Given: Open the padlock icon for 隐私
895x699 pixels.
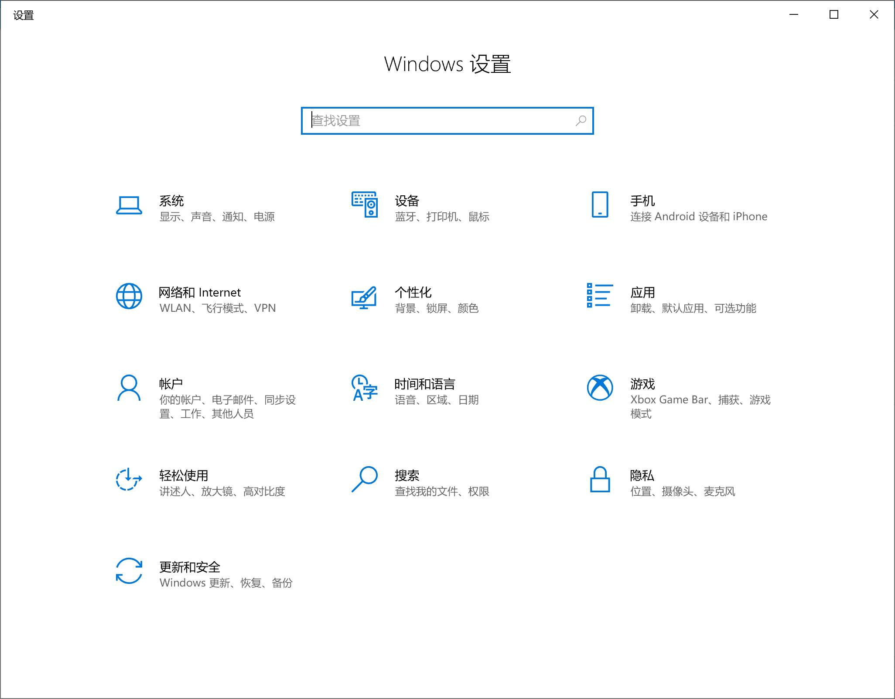Looking at the screenshot, I should pyautogui.click(x=600, y=479).
